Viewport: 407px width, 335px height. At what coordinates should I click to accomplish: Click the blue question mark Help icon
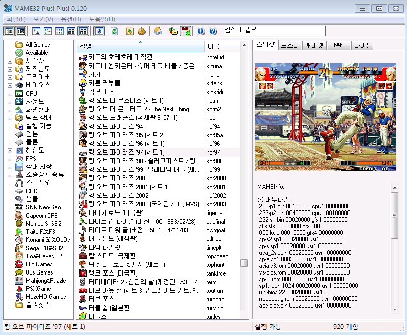pos(213,32)
